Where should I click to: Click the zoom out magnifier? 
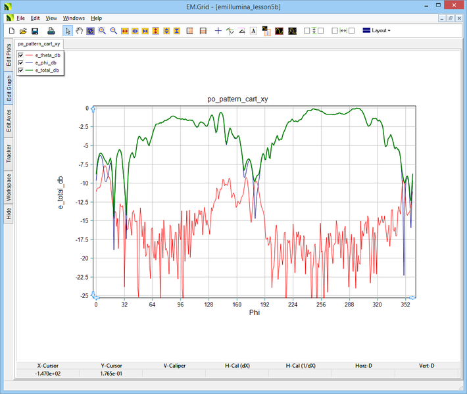pos(114,31)
